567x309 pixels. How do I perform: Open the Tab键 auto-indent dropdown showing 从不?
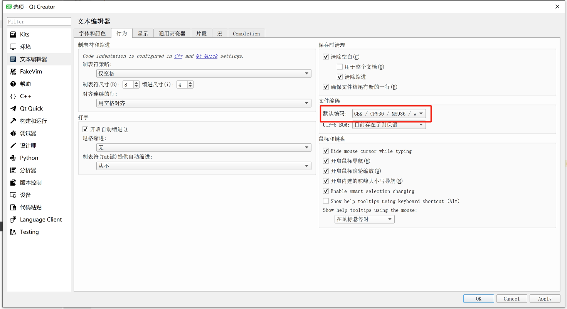tap(204, 166)
